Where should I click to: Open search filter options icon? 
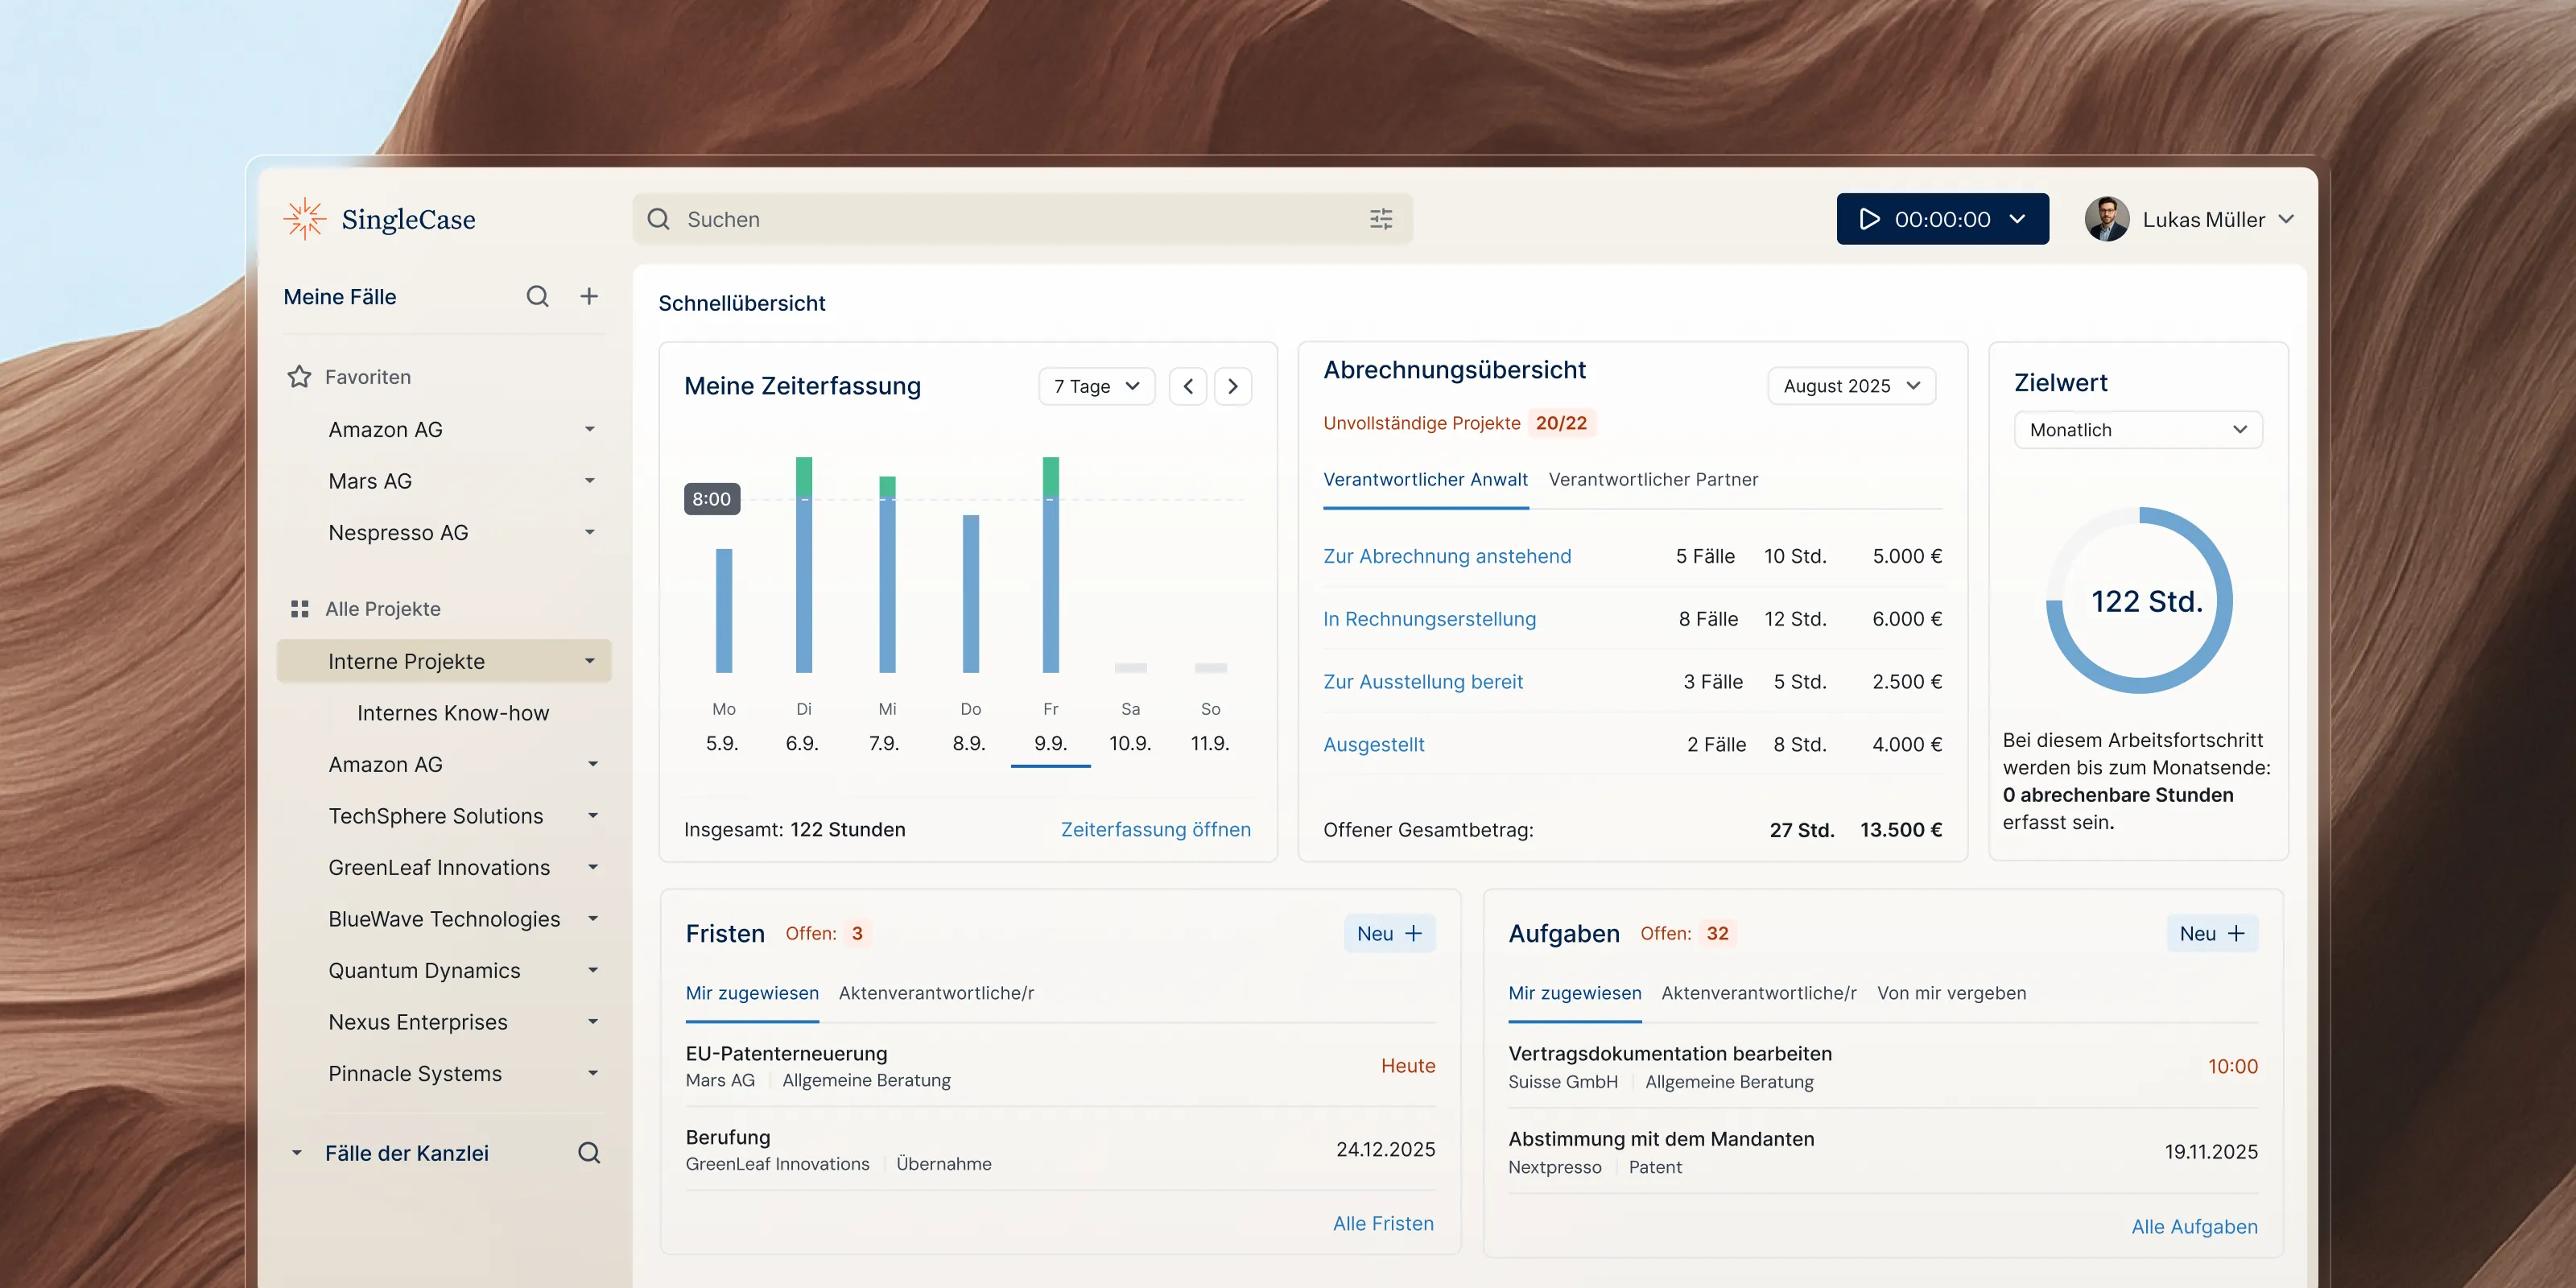click(1381, 219)
